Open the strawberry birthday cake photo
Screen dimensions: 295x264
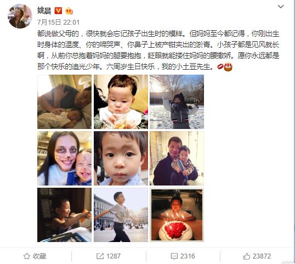tap(177, 215)
